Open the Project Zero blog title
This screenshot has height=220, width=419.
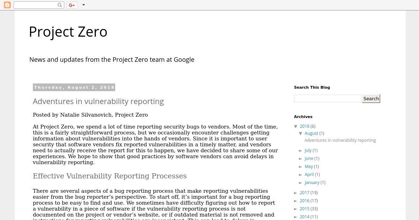coord(68,32)
